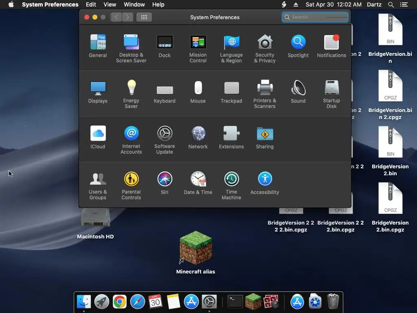Open Mouse preferences
417x313 pixels.
(198, 92)
